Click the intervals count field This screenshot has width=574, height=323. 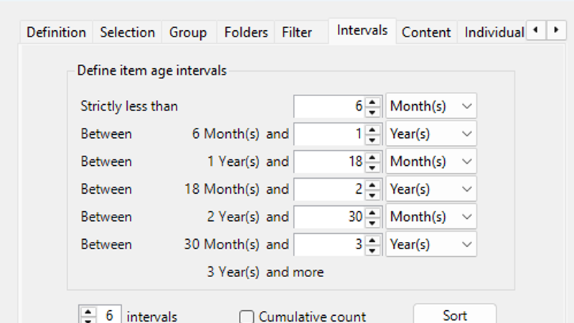click(109, 315)
